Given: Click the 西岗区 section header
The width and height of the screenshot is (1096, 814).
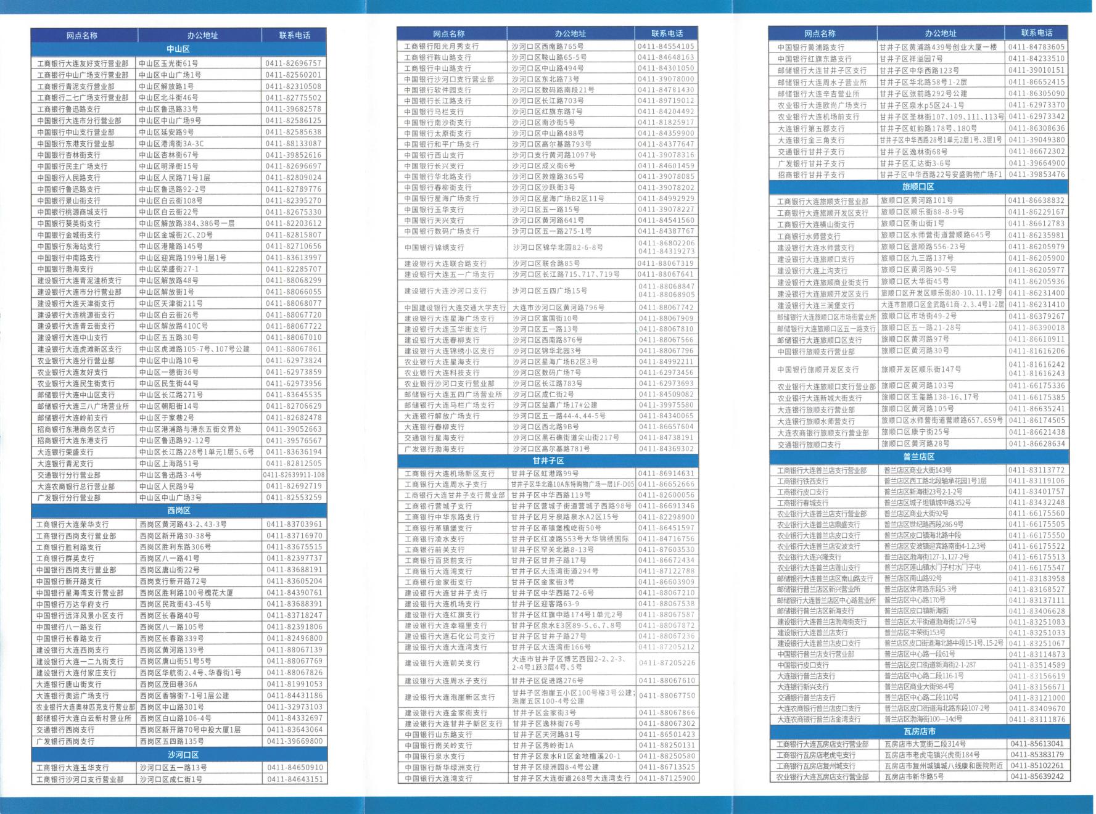Looking at the screenshot, I should coord(179,511).
